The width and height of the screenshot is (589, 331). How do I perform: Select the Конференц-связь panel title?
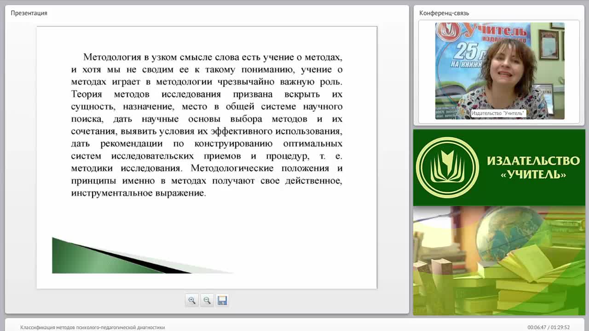(444, 13)
